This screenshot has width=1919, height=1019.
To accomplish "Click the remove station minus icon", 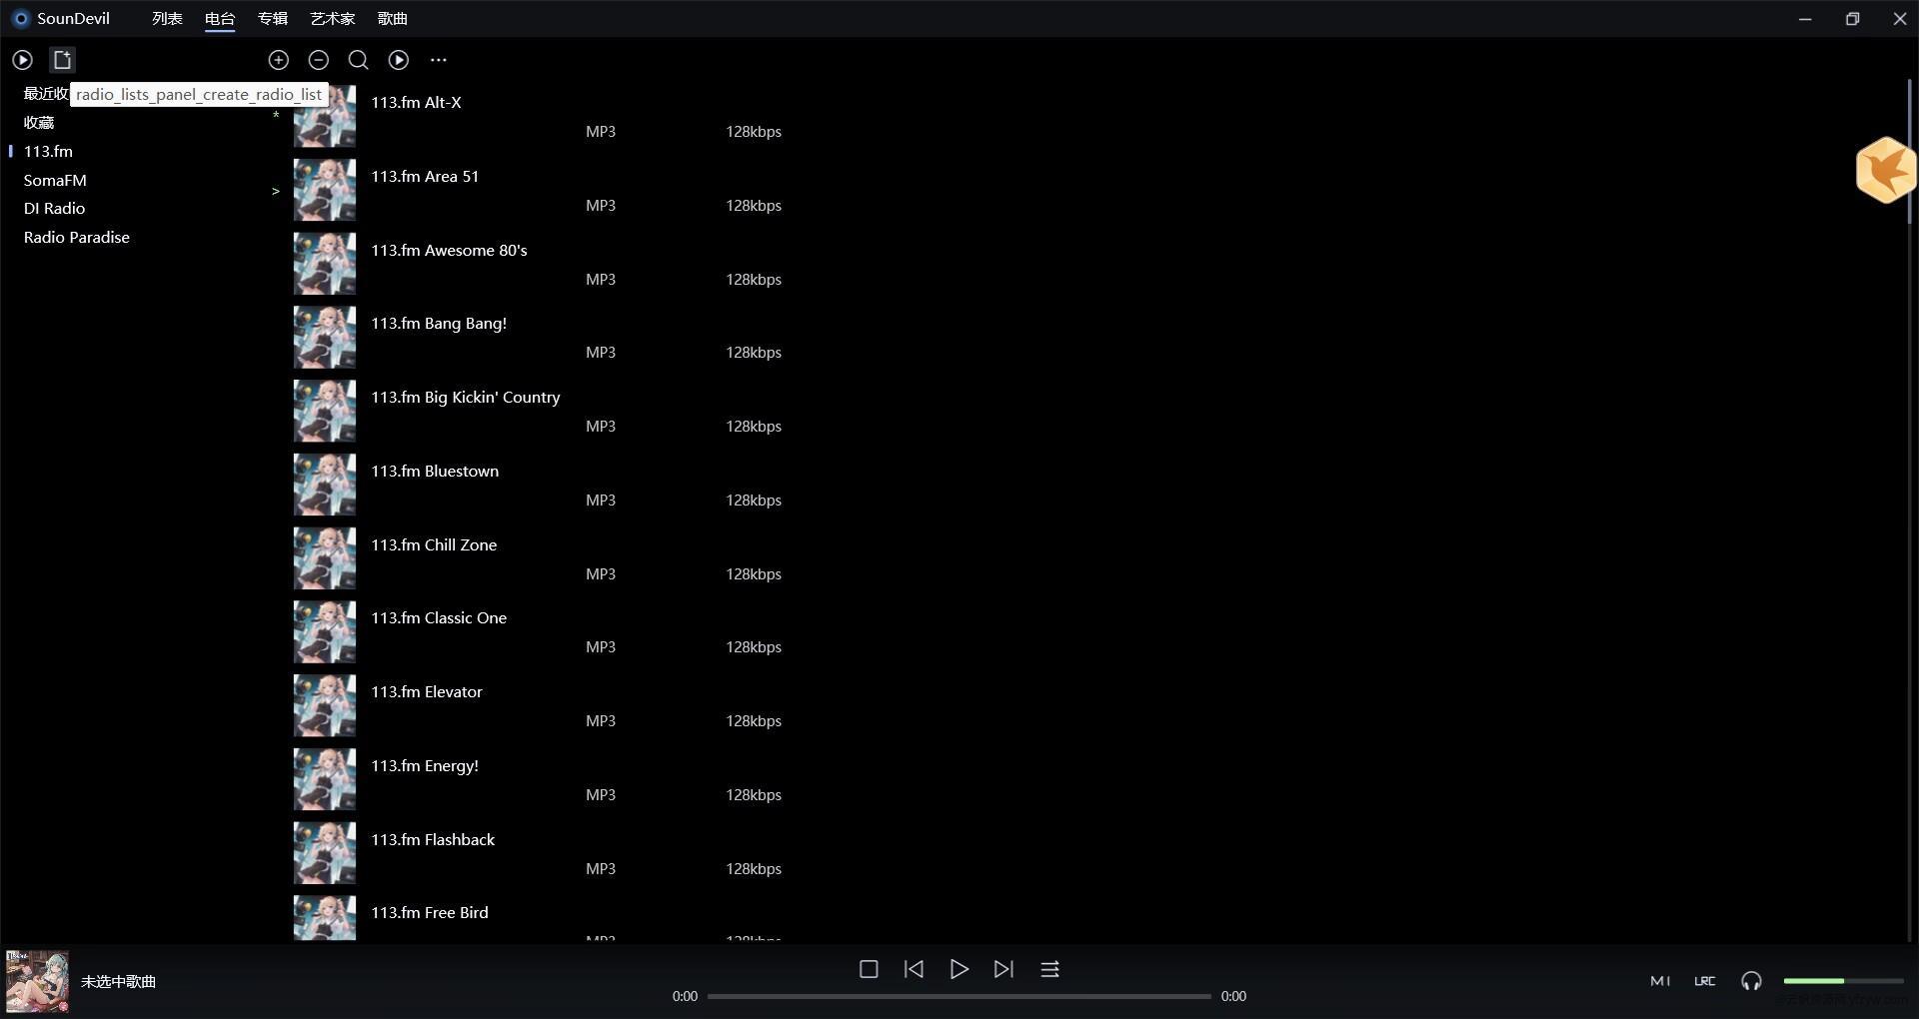I will (319, 60).
